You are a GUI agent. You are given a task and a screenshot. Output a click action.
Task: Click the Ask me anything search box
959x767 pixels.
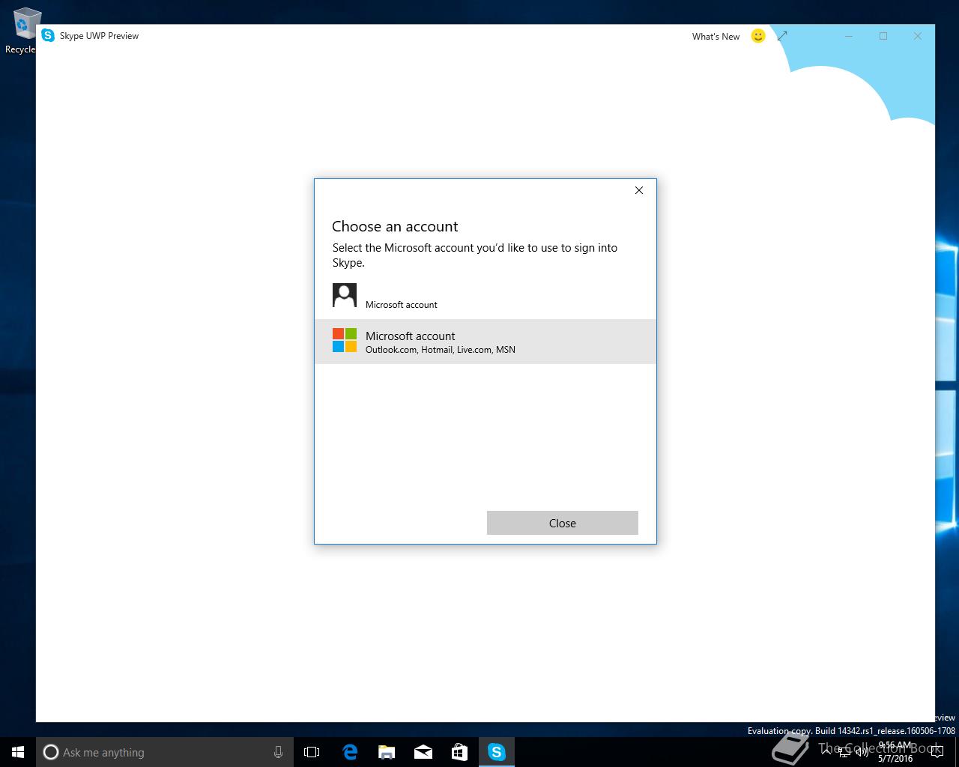pyautogui.click(x=164, y=752)
